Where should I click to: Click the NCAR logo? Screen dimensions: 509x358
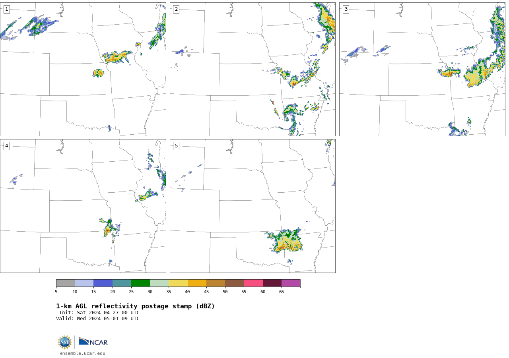[93, 342]
